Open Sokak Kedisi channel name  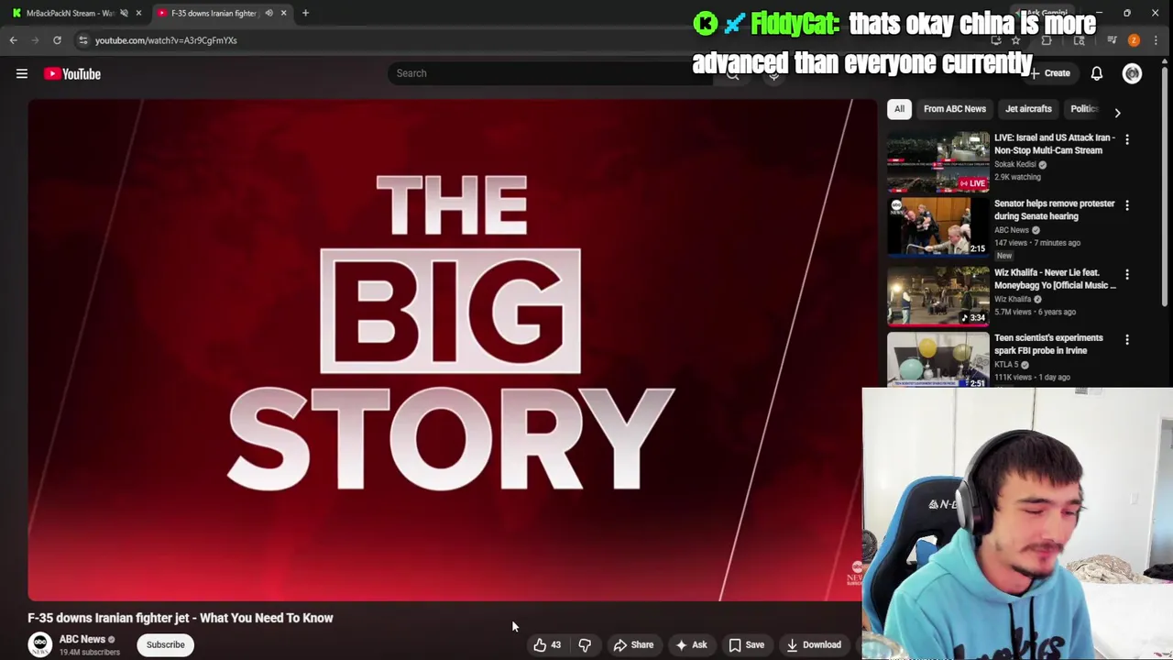click(1015, 164)
